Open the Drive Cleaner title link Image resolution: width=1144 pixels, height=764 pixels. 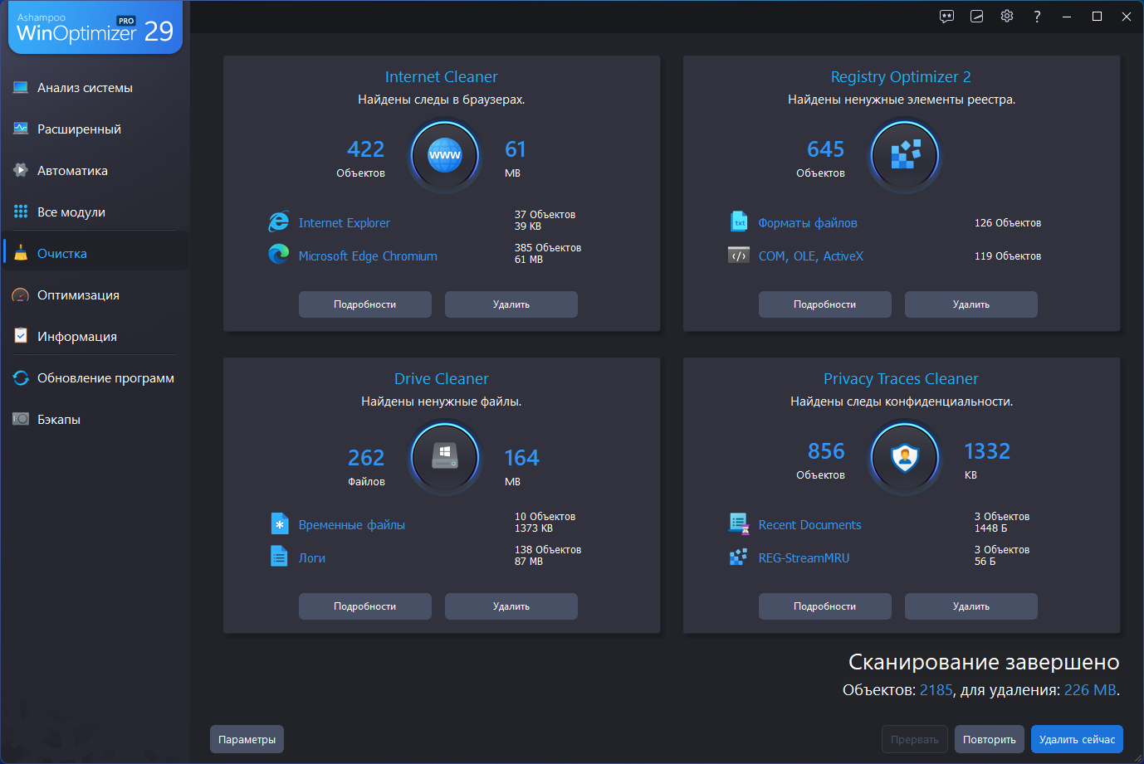click(x=442, y=379)
